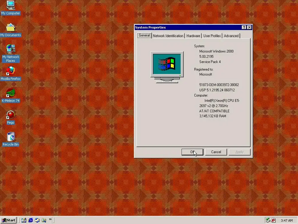Screen dimensions: 298x224
Task: Click the 'AT/AT COMPATIBLE' text
Action: [x=214, y=111]
